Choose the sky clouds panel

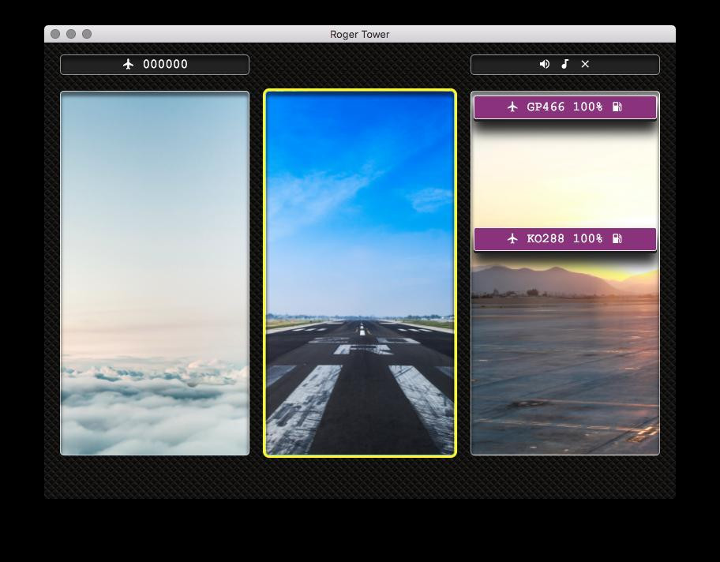(155, 273)
